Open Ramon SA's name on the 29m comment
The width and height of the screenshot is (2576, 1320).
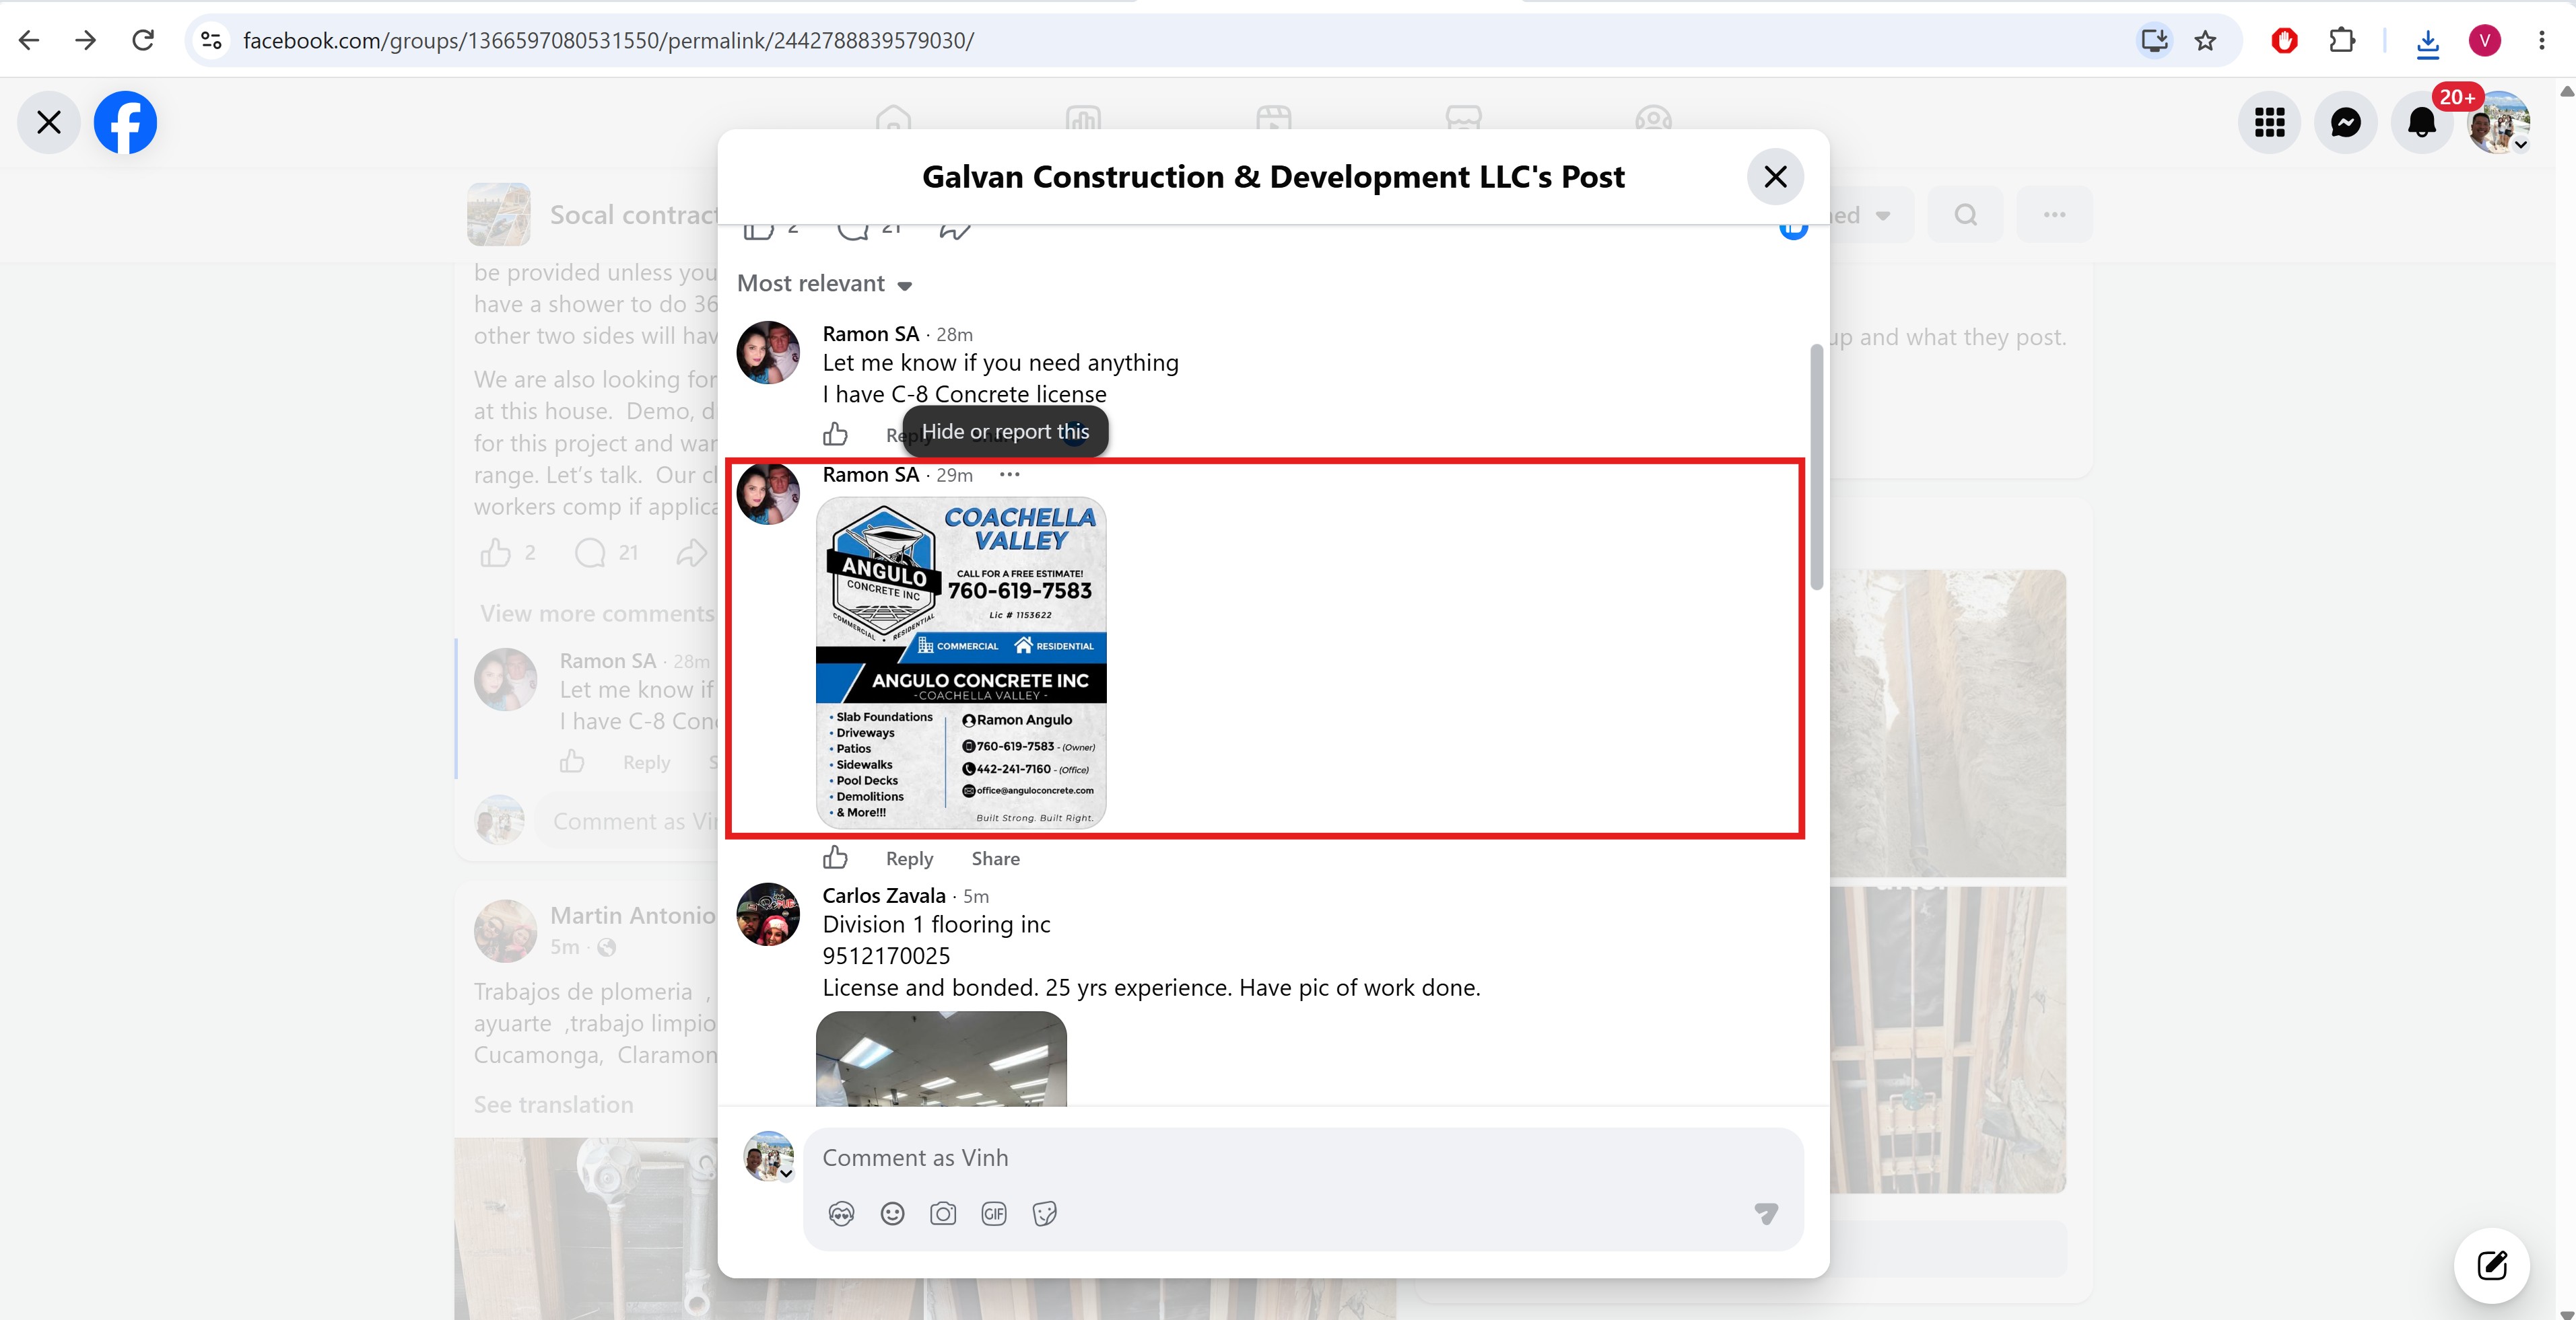point(870,474)
